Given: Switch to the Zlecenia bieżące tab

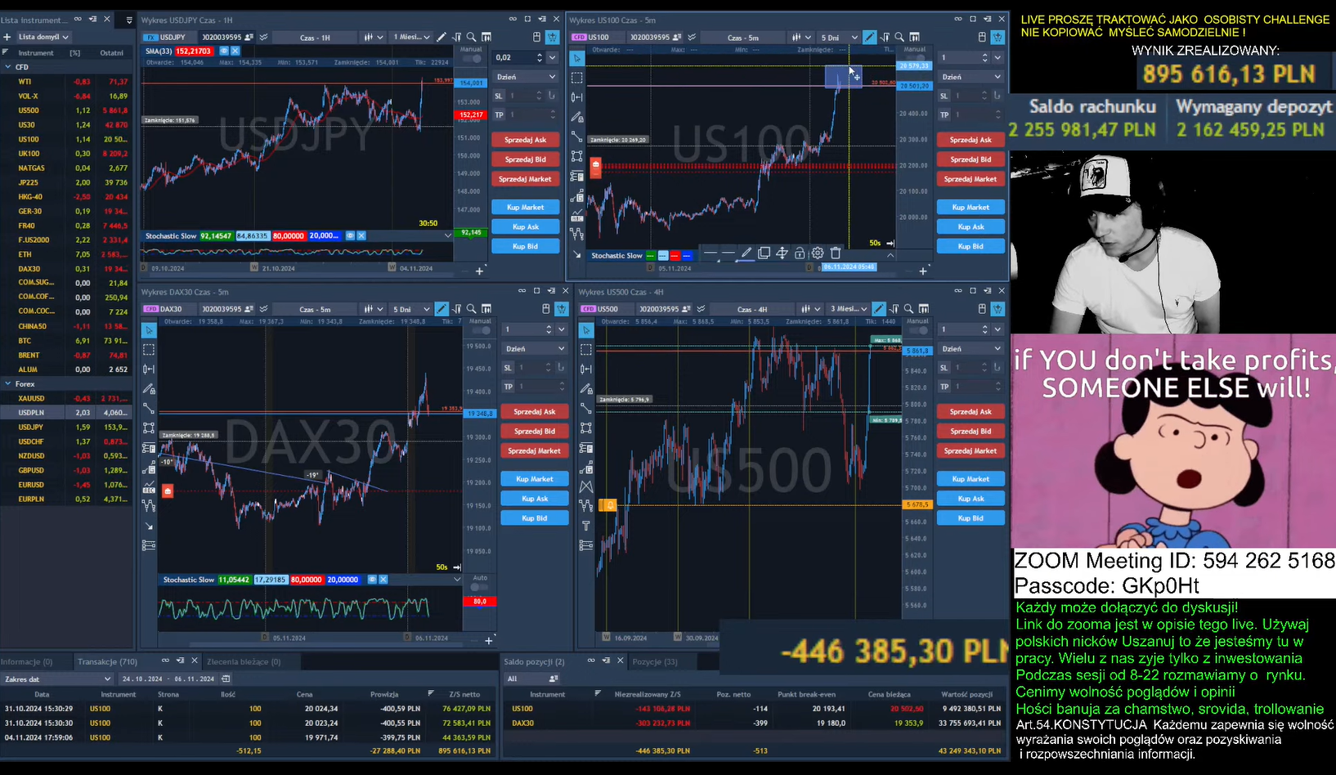Looking at the screenshot, I should (244, 661).
